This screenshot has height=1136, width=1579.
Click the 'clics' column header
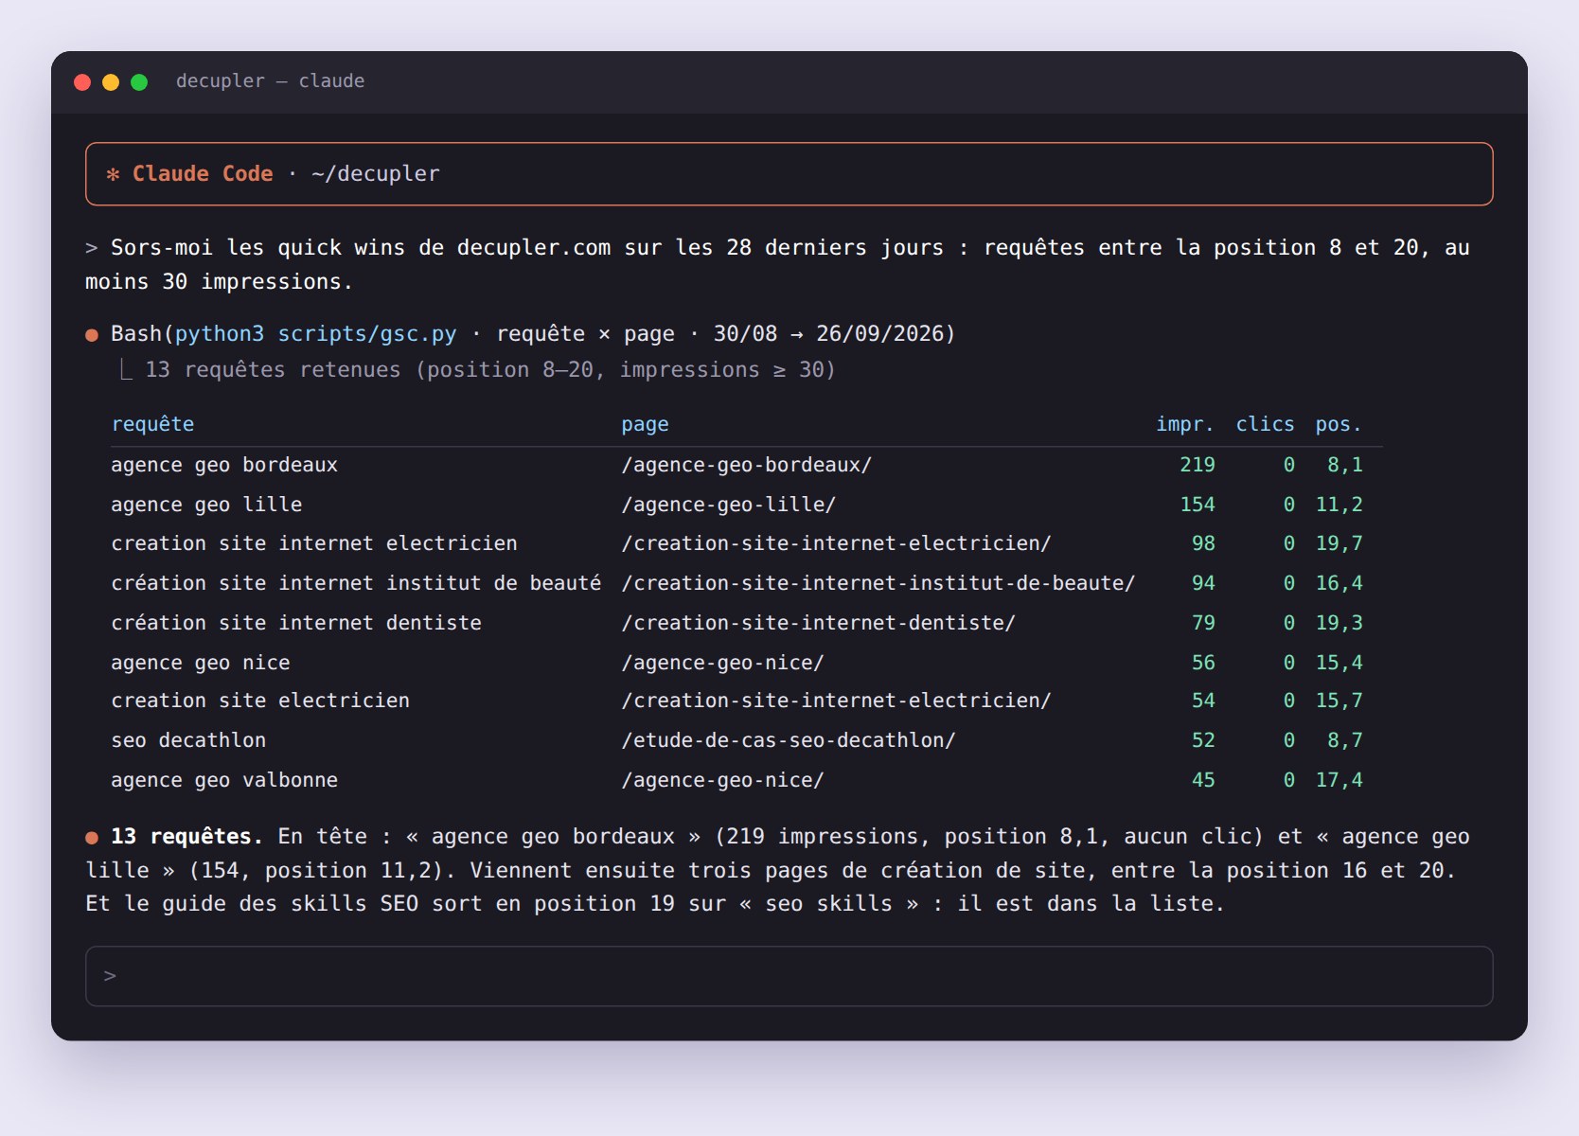[x=1265, y=424]
